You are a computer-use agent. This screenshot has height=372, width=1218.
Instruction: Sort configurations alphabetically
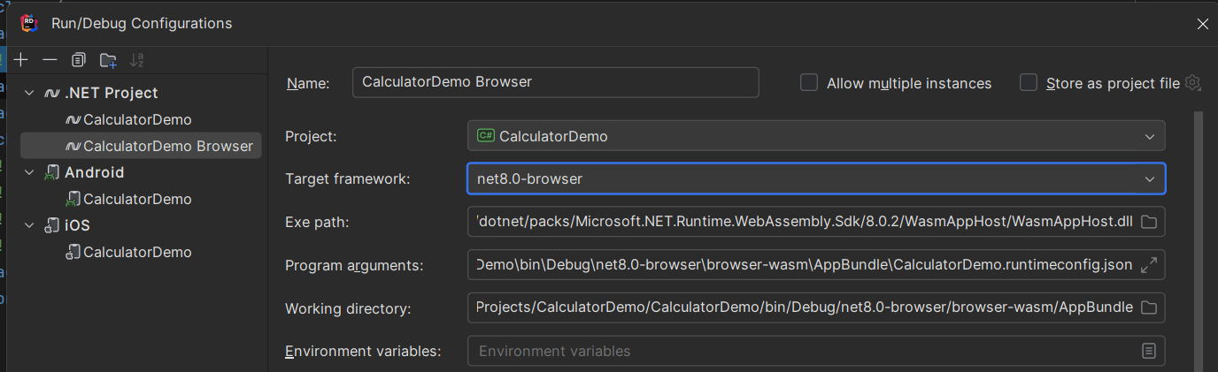136,60
